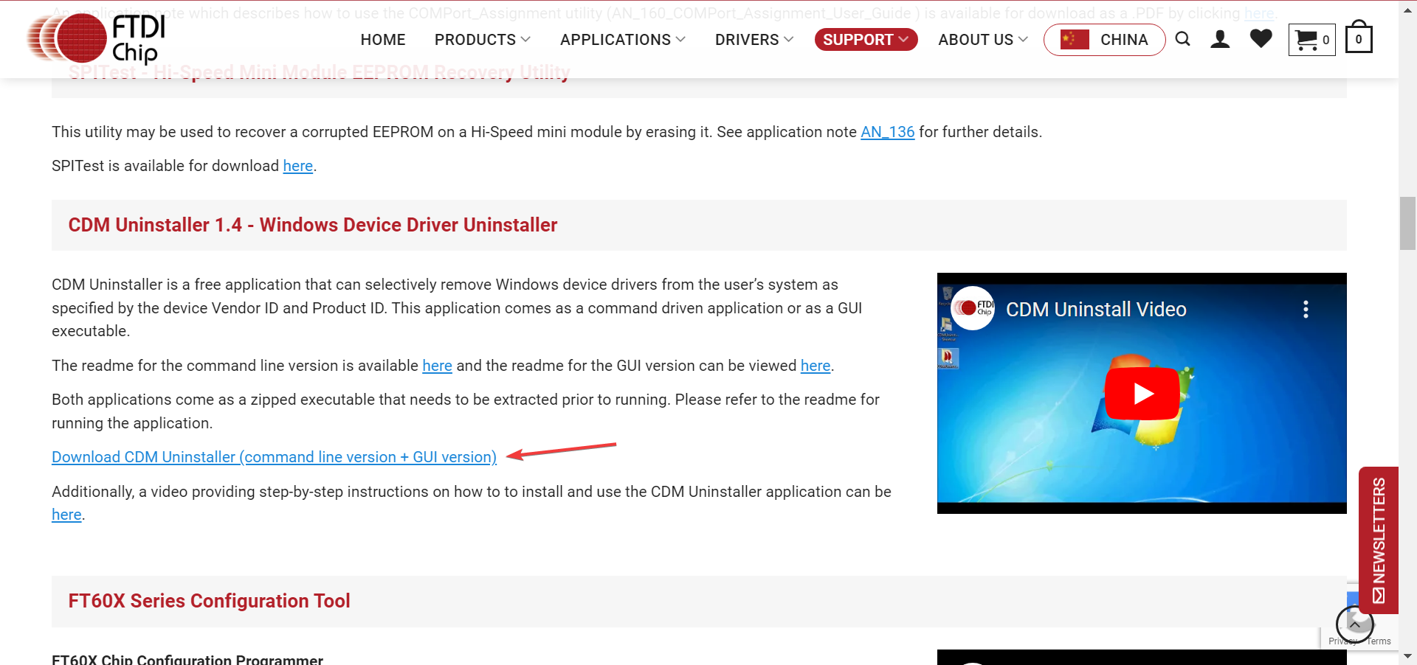Go to the HOME menu item
Viewport: 1417px width, 665px height.
point(383,40)
